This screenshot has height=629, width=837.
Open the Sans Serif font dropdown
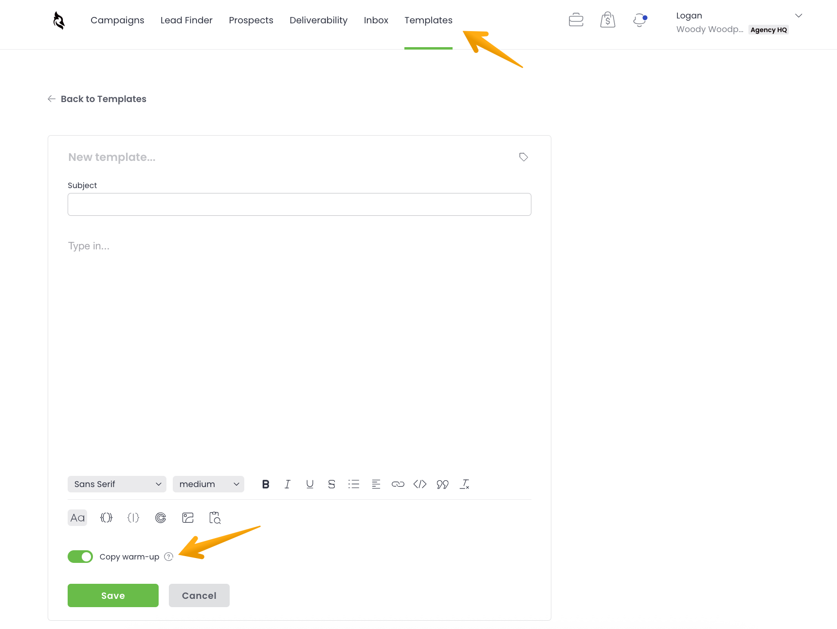point(117,484)
